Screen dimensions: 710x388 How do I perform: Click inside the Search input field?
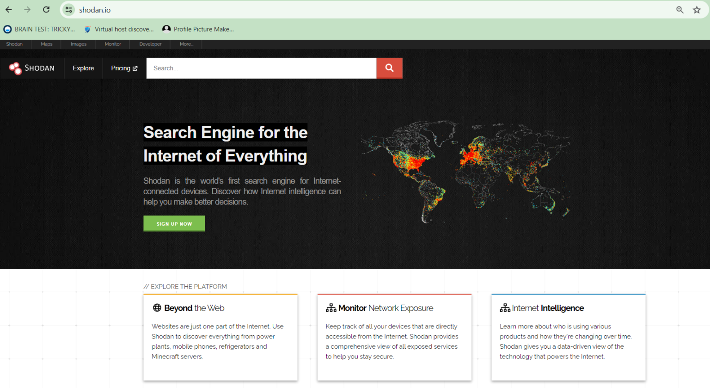[261, 68]
